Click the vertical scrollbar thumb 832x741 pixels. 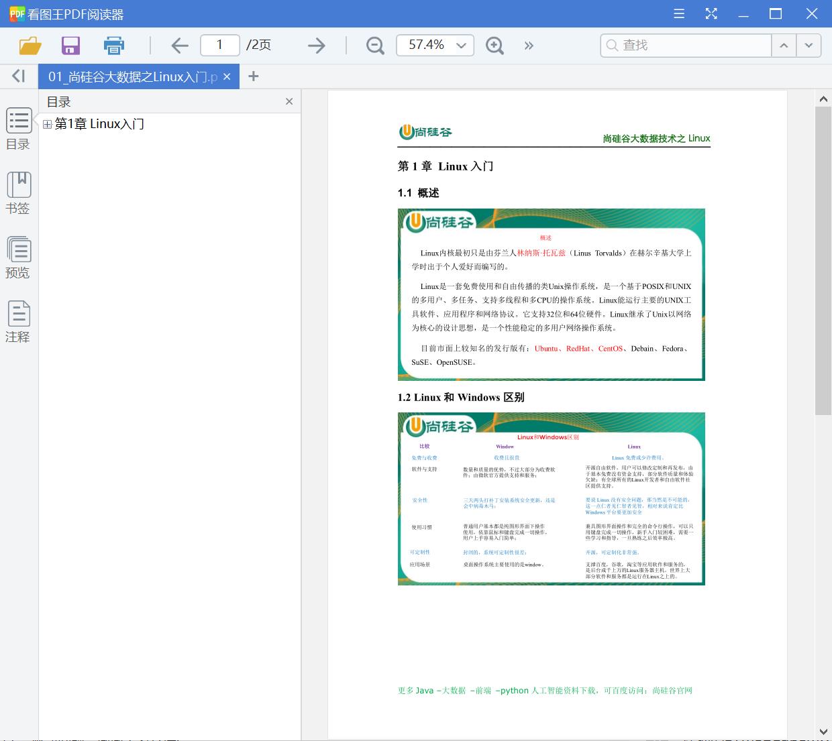823,260
